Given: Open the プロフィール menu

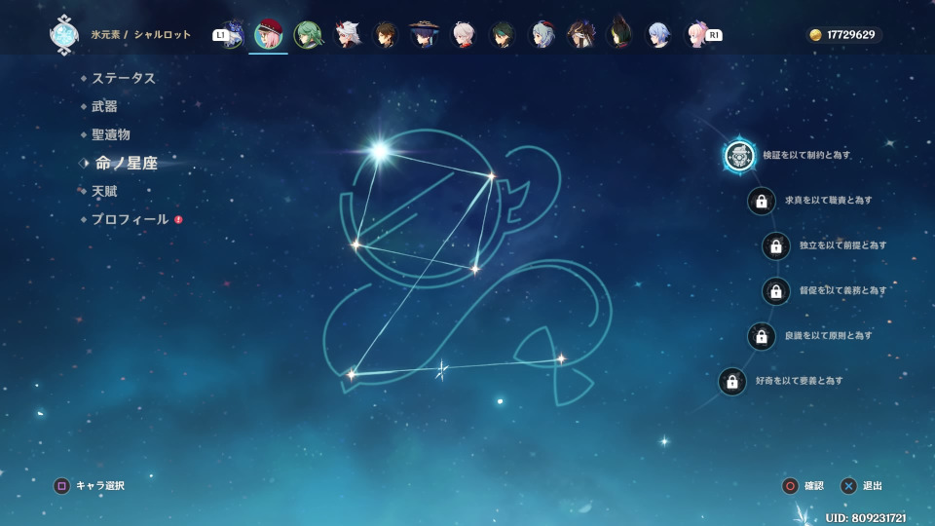Looking at the screenshot, I should tap(130, 219).
